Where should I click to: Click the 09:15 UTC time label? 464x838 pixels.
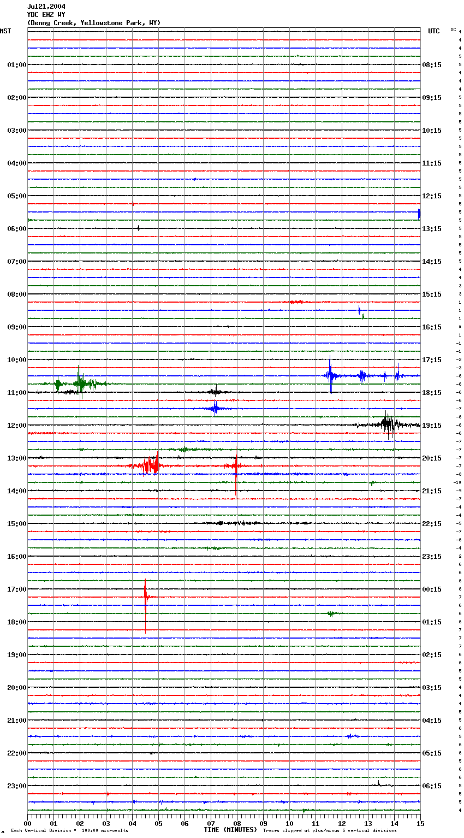click(432, 98)
